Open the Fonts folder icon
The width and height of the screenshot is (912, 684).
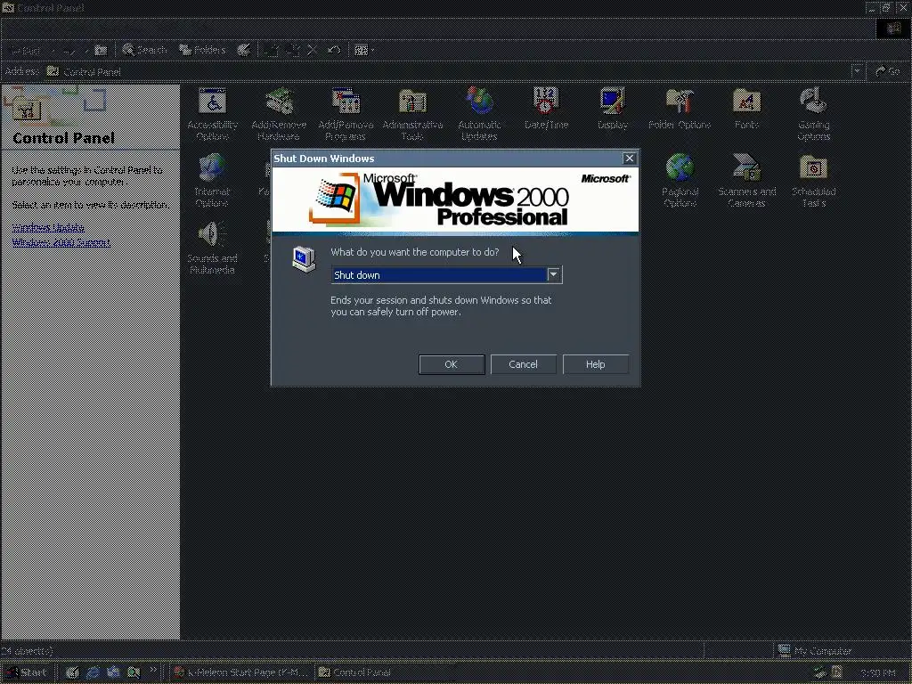click(x=746, y=109)
